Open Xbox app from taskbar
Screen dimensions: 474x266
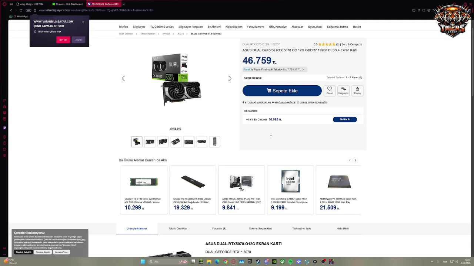point(282,262)
